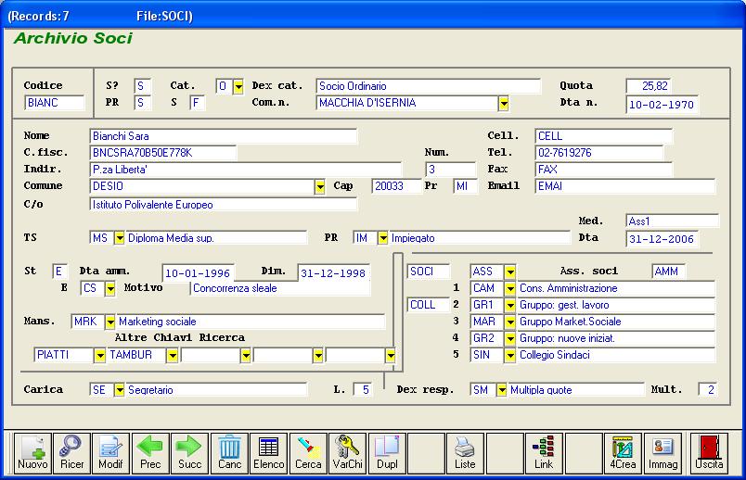Select the St field value E

(x=59, y=272)
